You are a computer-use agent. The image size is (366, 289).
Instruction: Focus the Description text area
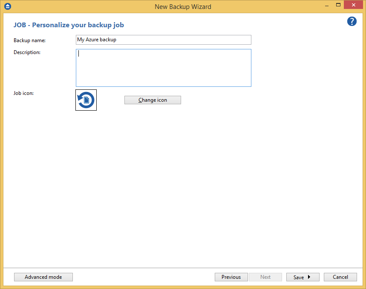coord(163,67)
